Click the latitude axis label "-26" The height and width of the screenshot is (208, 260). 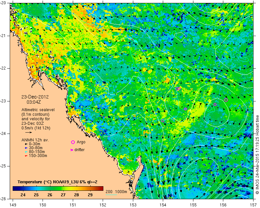3,199
